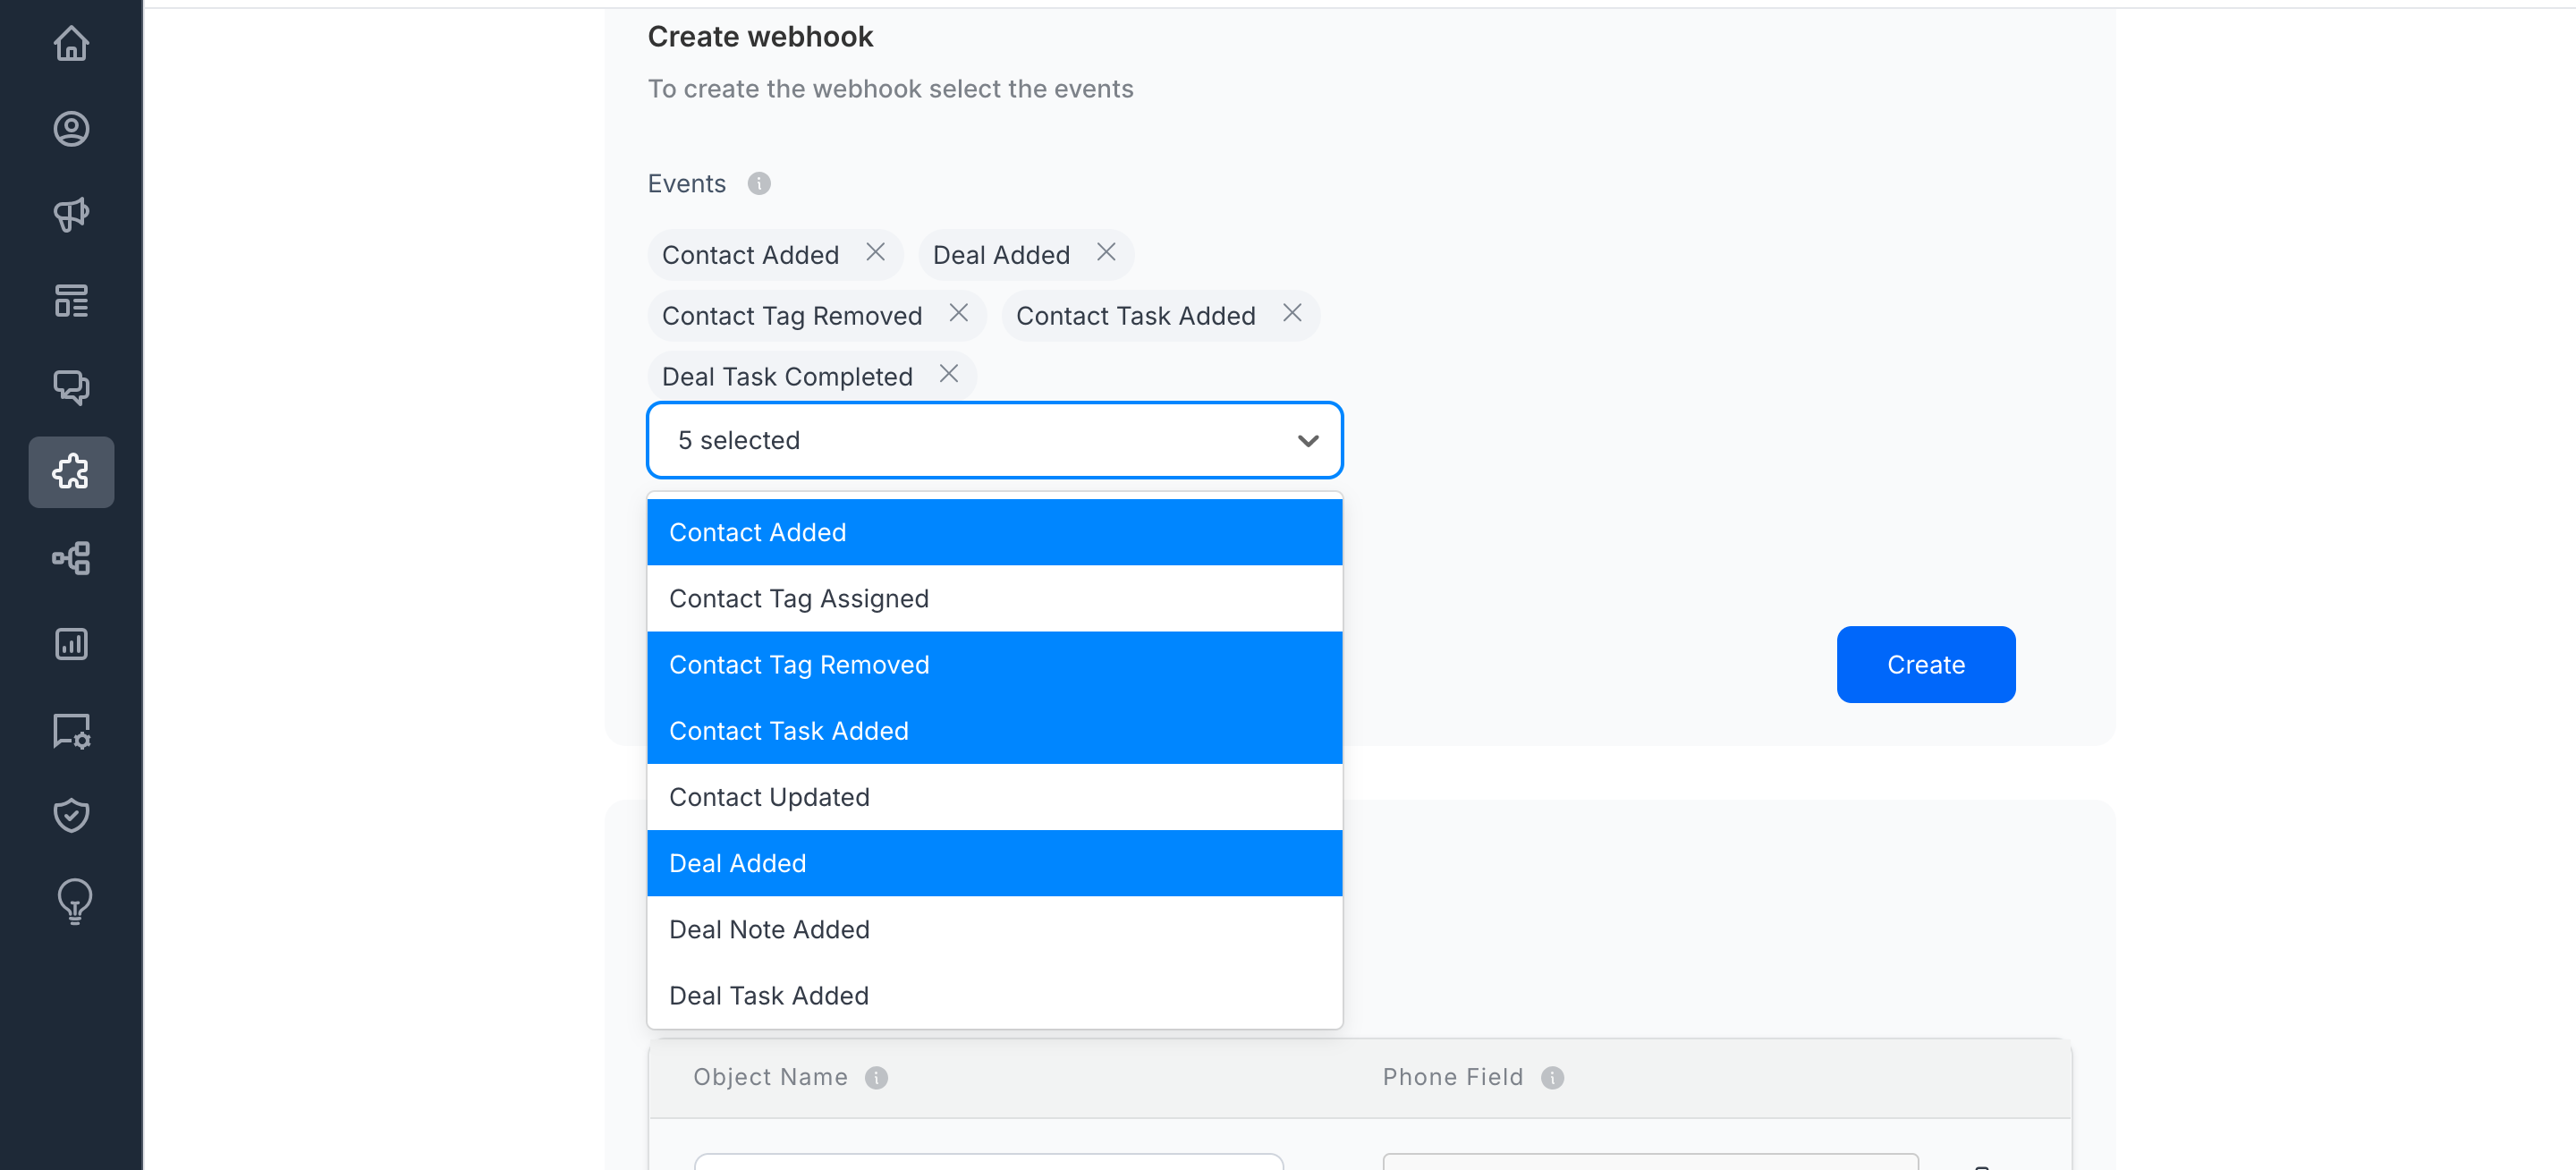2576x1170 pixels.
Task: Select Deal Task Added option
Action: [x=994, y=995]
